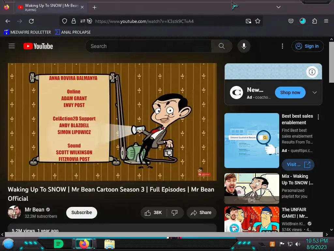Click the video title Waking Up To SNOW

(x=111, y=194)
